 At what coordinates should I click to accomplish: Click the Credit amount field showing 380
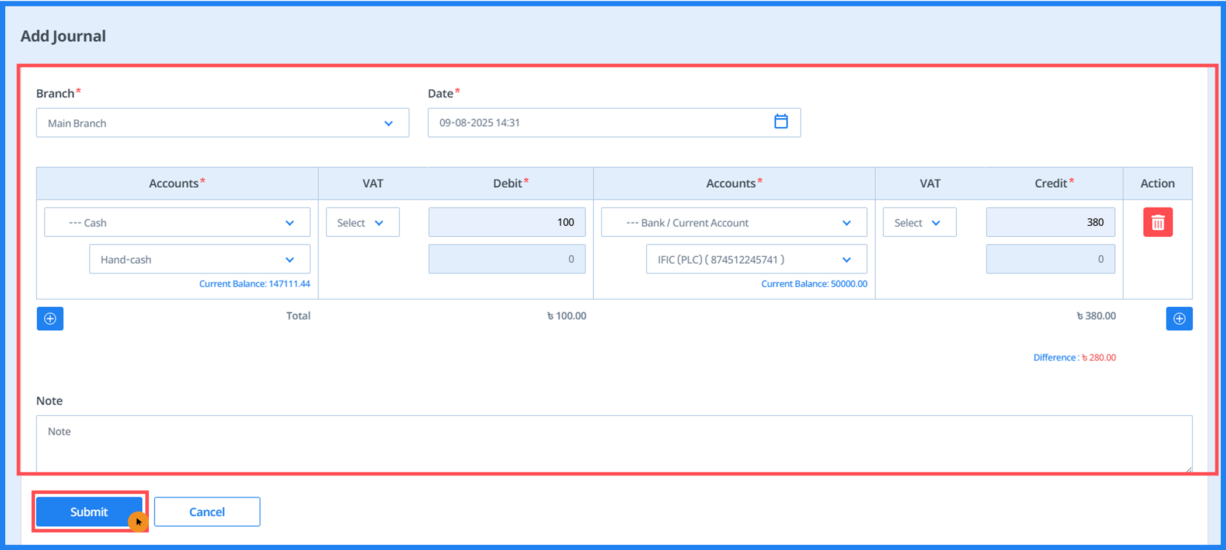[x=1050, y=222]
